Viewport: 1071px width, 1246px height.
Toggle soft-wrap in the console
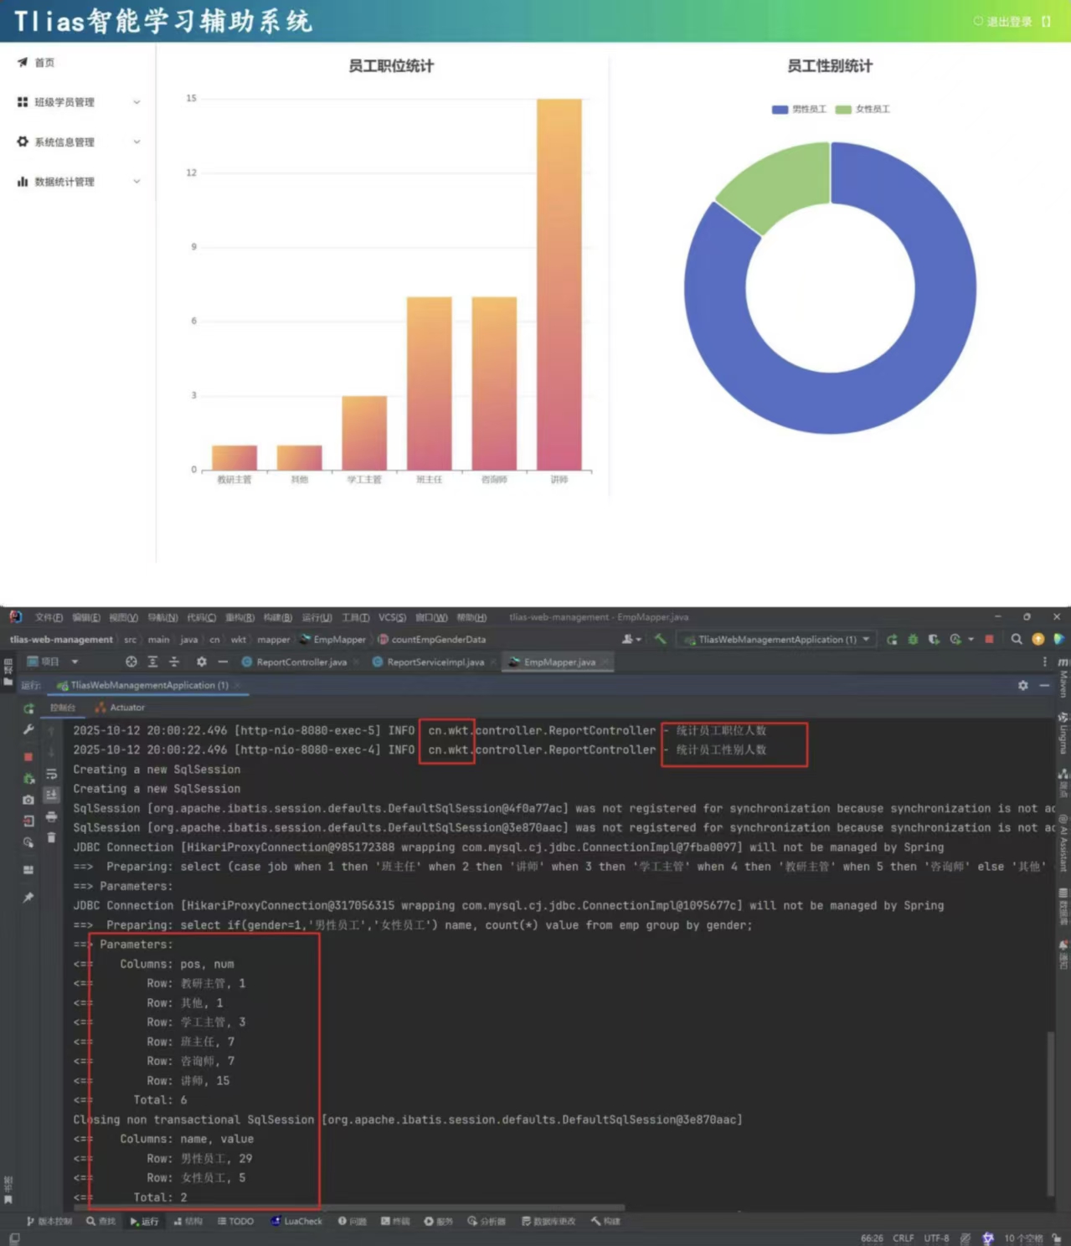[51, 774]
